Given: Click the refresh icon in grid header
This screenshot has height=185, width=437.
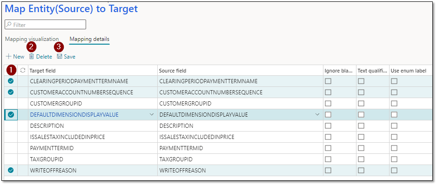Looking at the screenshot, I should click(x=23, y=71).
